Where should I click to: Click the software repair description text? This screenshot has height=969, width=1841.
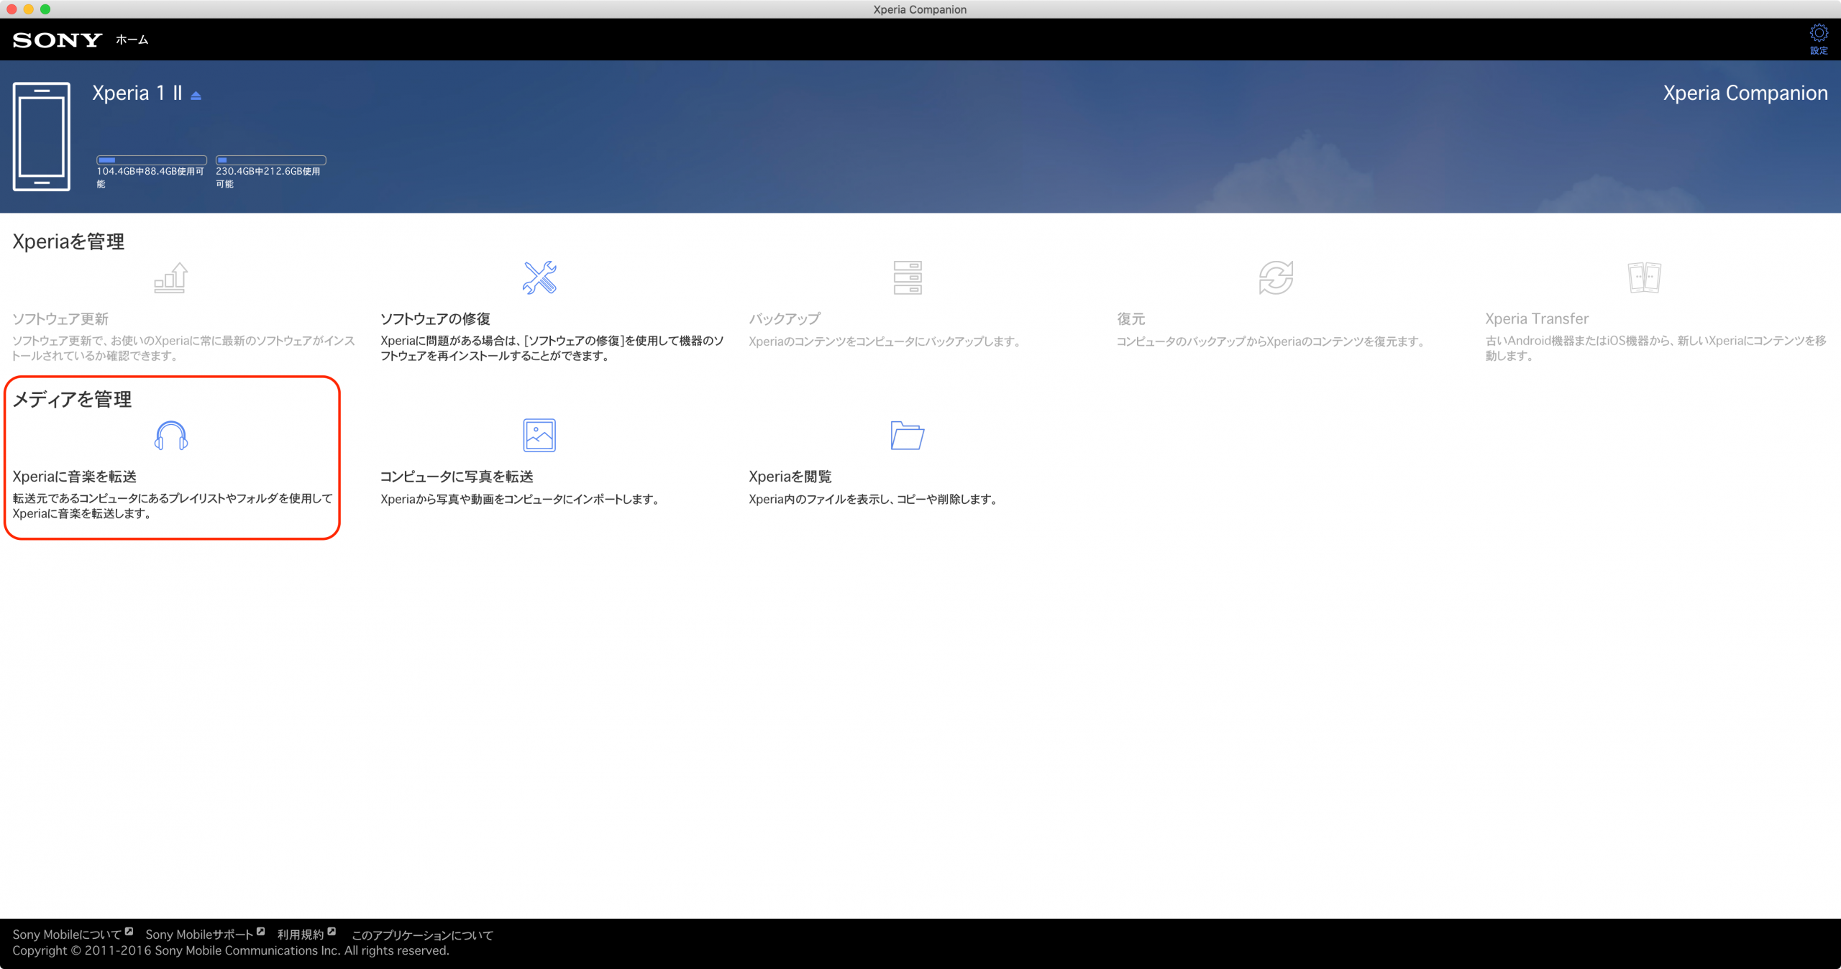pyautogui.click(x=552, y=348)
